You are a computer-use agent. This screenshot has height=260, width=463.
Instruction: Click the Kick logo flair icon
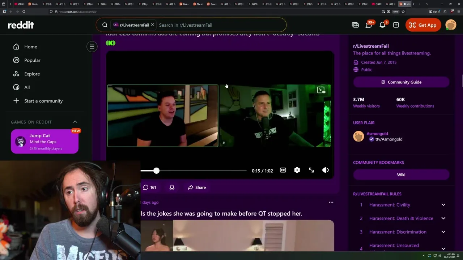click(x=110, y=43)
